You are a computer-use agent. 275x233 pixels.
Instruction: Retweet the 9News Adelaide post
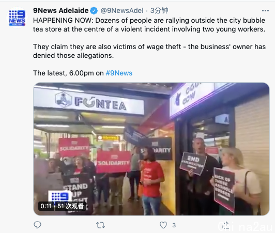pos(100,225)
